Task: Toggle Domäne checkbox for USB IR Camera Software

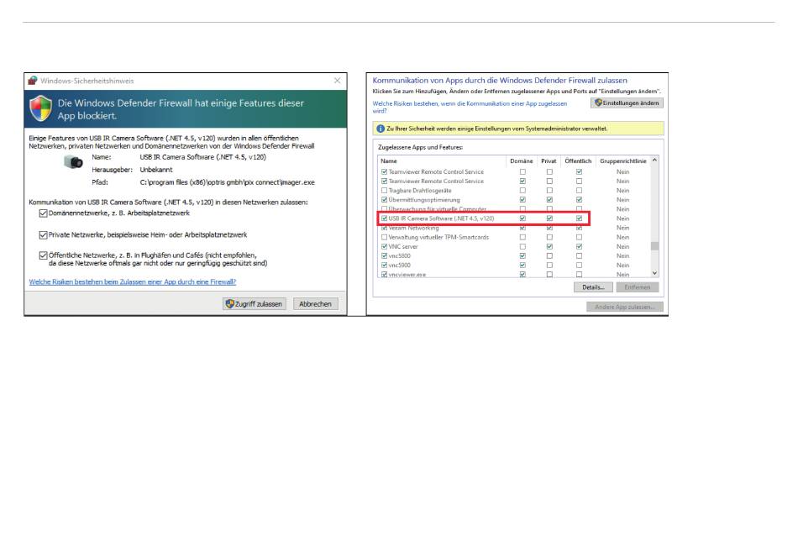Action: click(x=522, y=218)
